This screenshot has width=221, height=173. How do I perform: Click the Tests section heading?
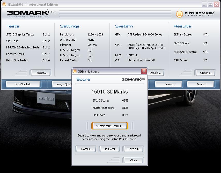point(13,26)
